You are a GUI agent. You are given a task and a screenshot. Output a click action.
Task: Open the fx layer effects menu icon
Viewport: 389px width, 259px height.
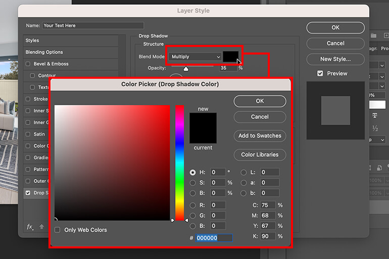pyautogui.click(x=30, y=227)
